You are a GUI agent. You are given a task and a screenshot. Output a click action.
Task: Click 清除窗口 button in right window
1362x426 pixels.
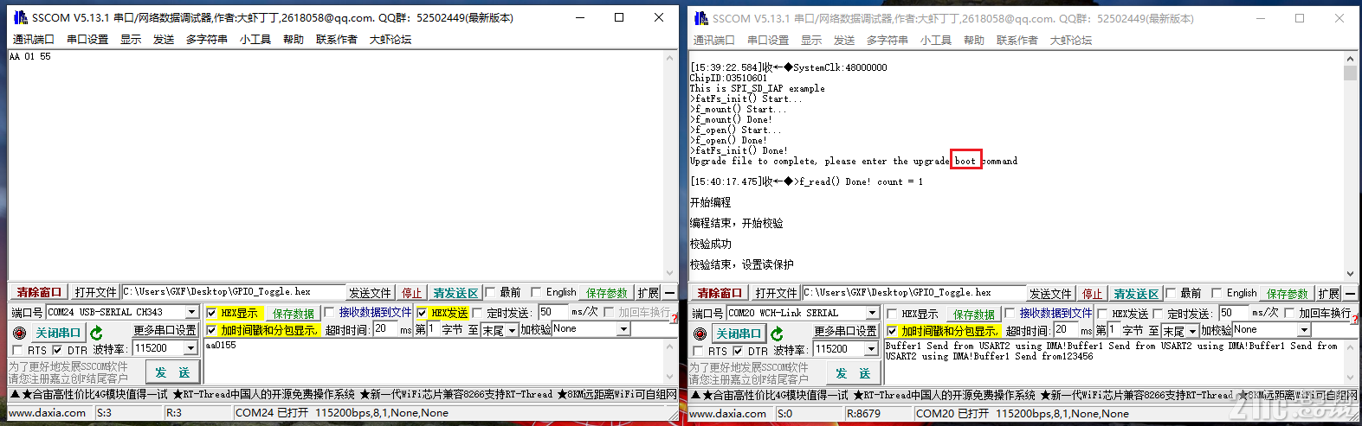coord(720,293)
